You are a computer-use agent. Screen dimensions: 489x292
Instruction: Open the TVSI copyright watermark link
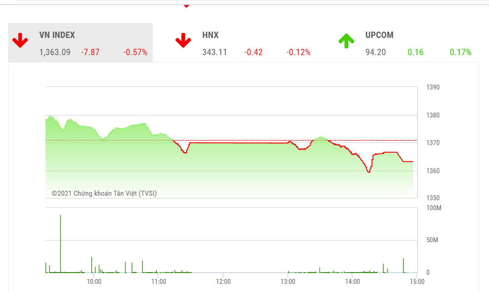[x=105, y=193]
